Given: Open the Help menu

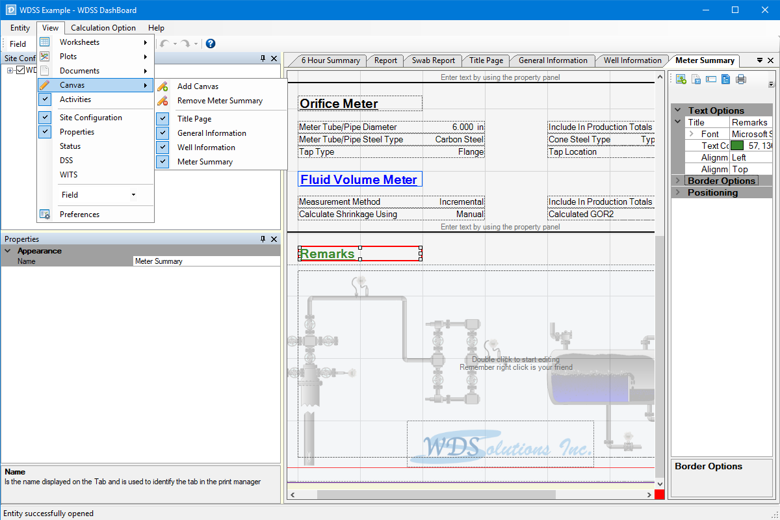Looking at the screenshot, I should 156,28.
